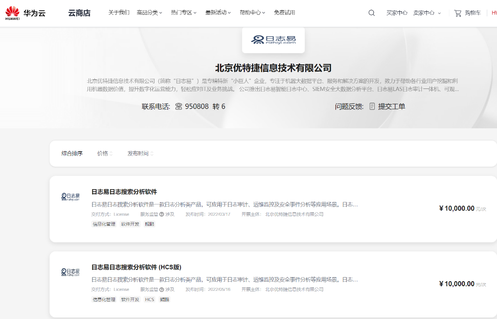Click 交付方式: License in first product
The height and width of the screenshot is (319, 497).
[x=110, y=215]
